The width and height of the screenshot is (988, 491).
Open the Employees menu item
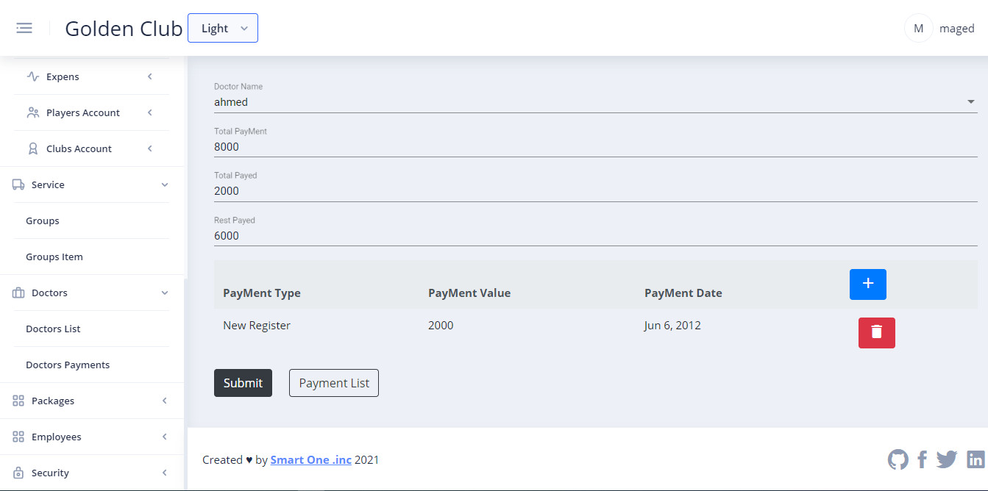[x=57, y=437]
